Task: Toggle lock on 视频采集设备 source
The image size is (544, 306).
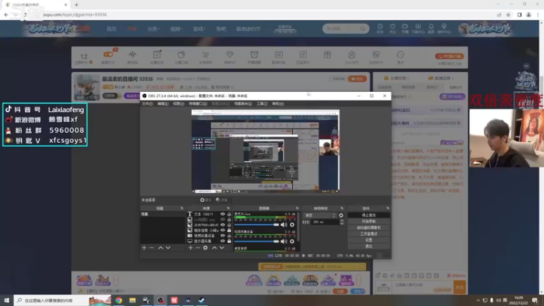Action: [229, 235]
